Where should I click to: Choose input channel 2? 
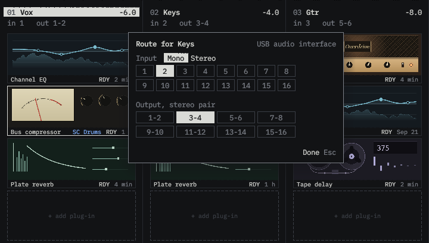[164, 71]
